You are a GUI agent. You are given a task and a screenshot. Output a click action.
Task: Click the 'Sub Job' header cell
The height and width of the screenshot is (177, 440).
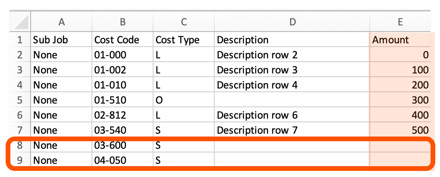click(x=61, y=40)
